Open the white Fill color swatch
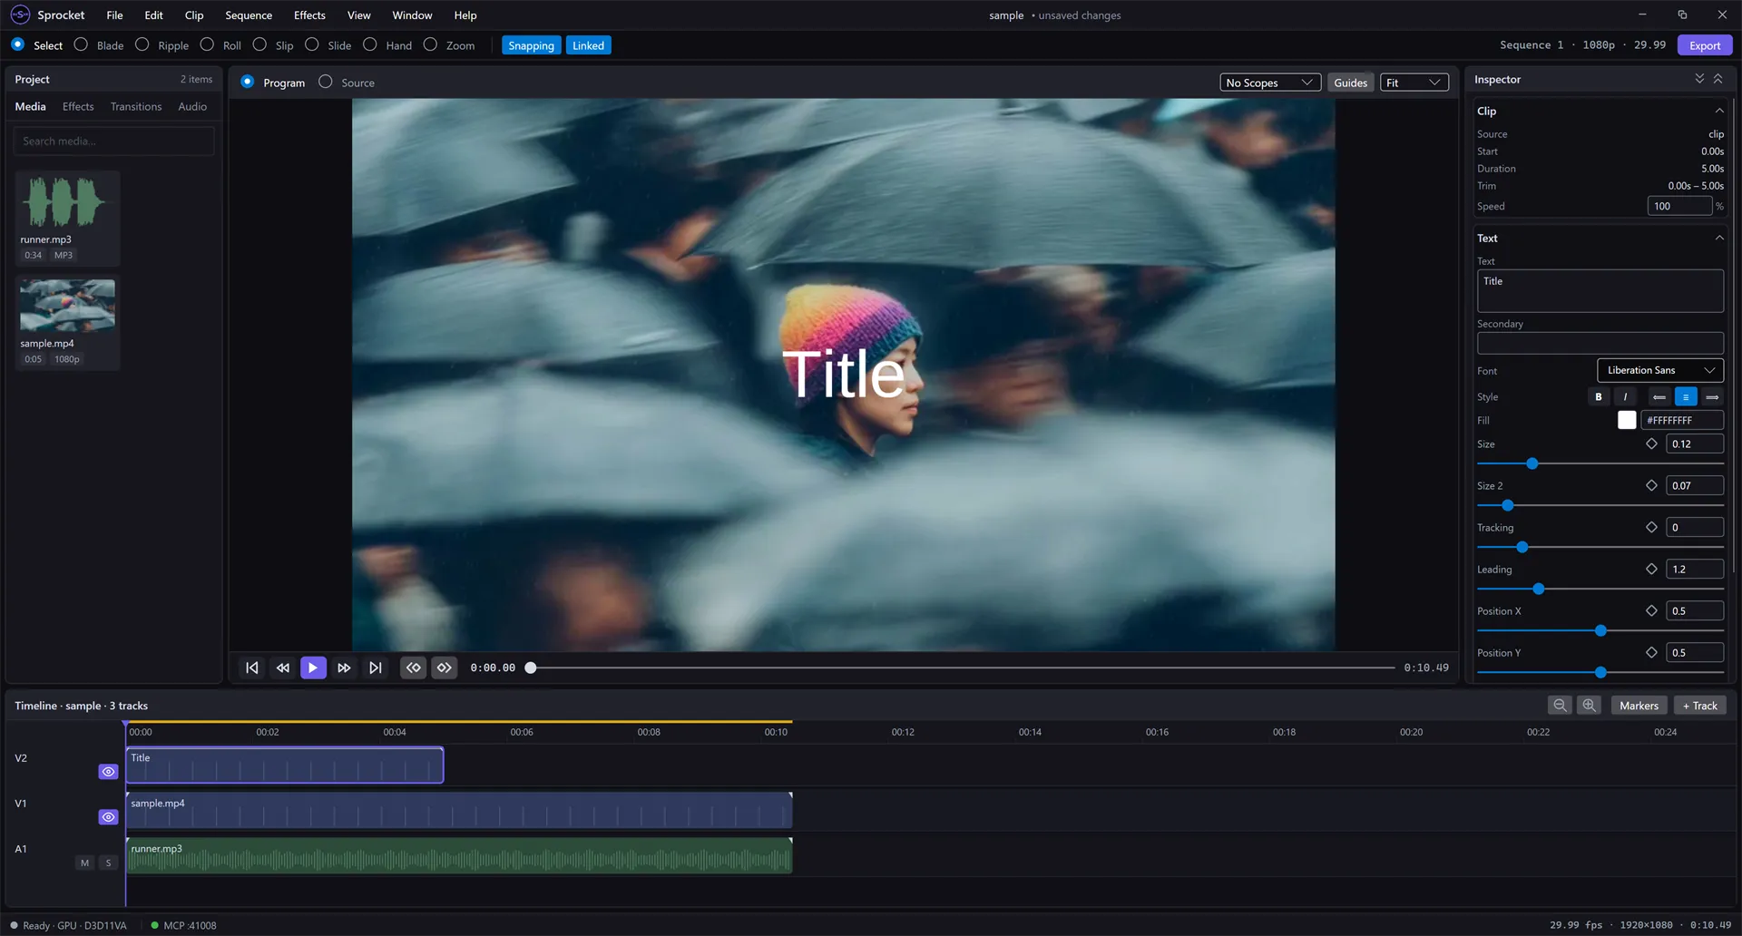 1627,420
